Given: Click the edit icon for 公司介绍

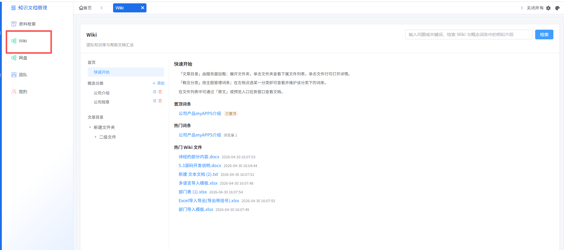Looking at the screenshot, I should (155, 92).
